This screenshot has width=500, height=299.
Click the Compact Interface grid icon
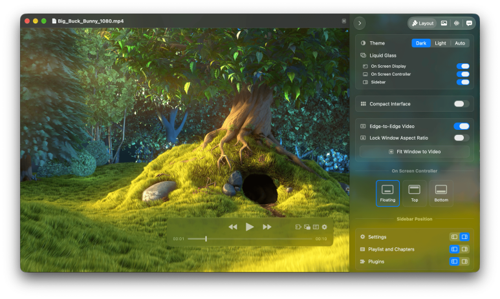pos(363,104)
